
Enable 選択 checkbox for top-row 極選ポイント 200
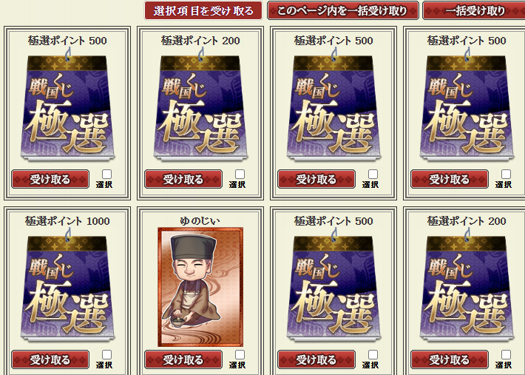point(240,174)
